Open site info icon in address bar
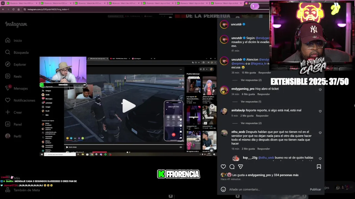 click(x=25, y=9)
